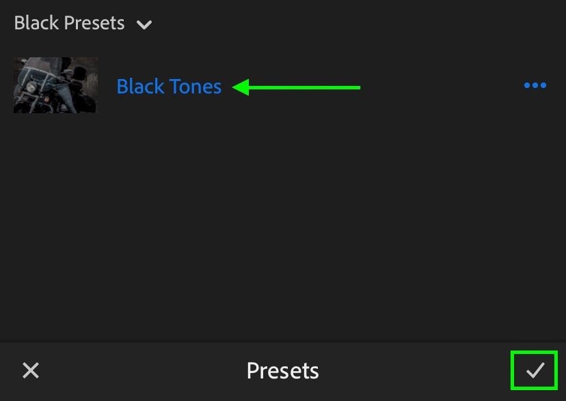
Task: Collapse the preset group list arrow
Action: 144,25
